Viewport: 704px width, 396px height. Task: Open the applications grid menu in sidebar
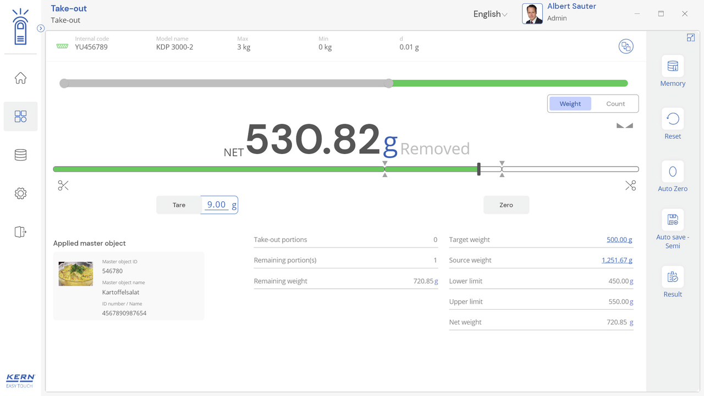coord(20,117)
